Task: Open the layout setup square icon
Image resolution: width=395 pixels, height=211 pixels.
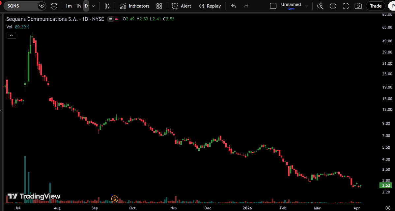Action: tap(273, 6)
